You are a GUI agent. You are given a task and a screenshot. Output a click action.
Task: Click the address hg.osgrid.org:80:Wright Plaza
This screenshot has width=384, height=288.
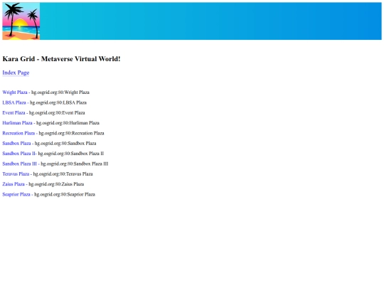[x=60, y=92]
